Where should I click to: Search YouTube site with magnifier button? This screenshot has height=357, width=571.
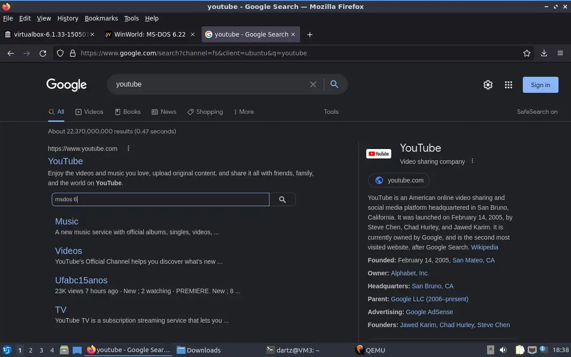click(282, 199)
